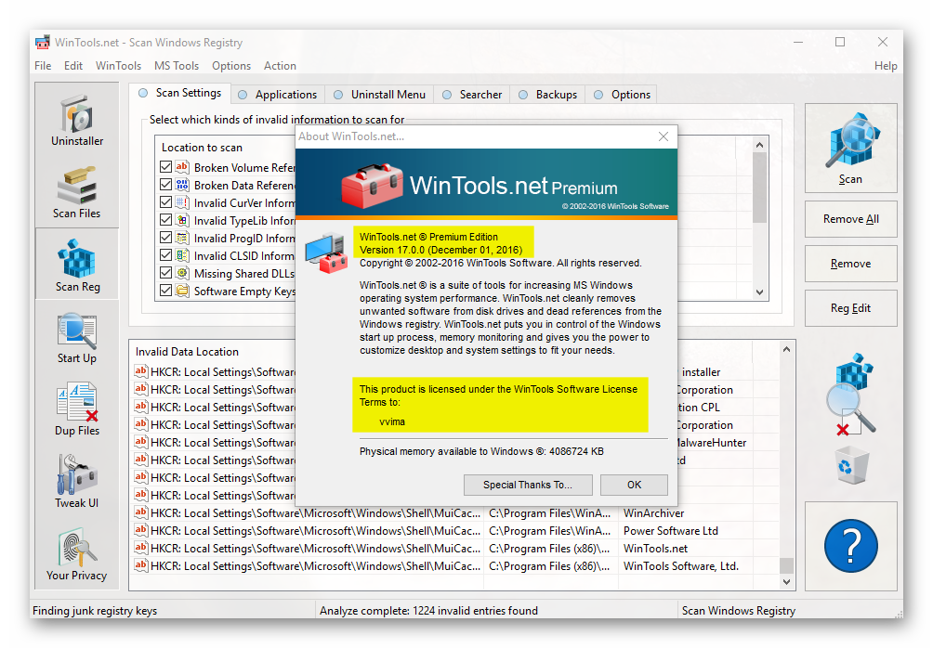
Task: Click the icon of the Power Software Ltd entry
Action: point(140,530)
